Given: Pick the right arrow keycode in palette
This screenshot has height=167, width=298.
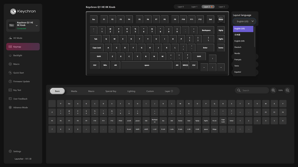Looking at the screenshot, I should click(x=248, y=129).
